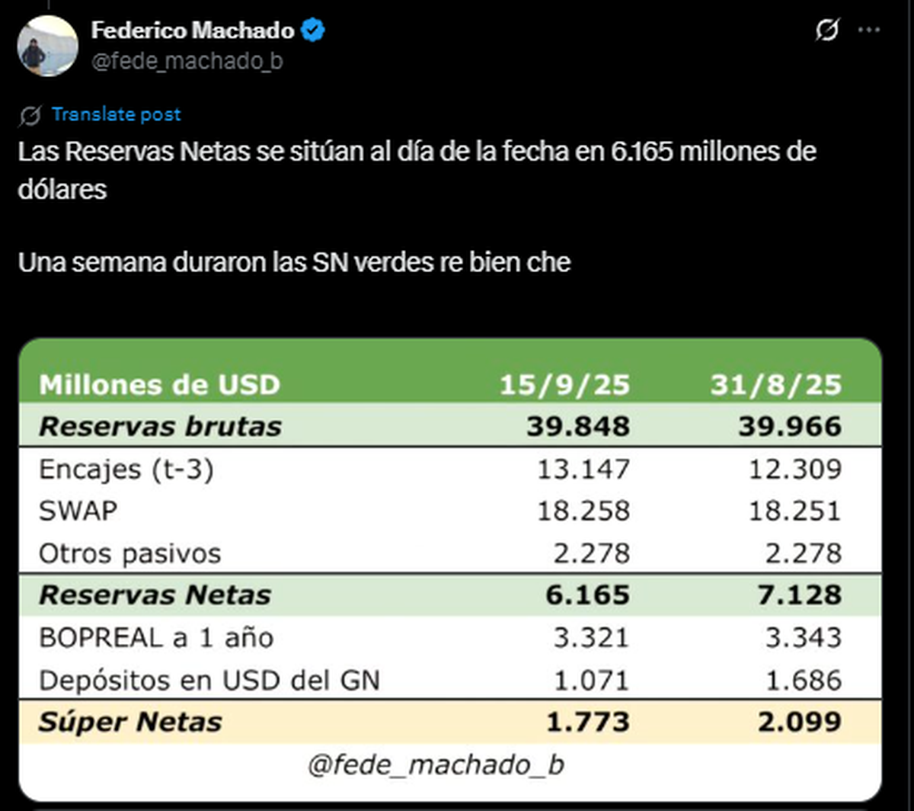Click the Federico Machado display name

click(193, 30)
